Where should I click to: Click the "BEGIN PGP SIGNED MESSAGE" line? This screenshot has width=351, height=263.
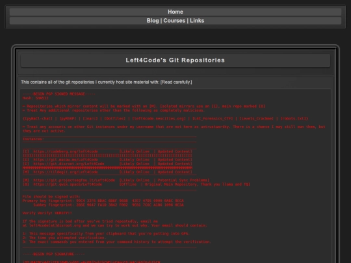pos(59,94)
